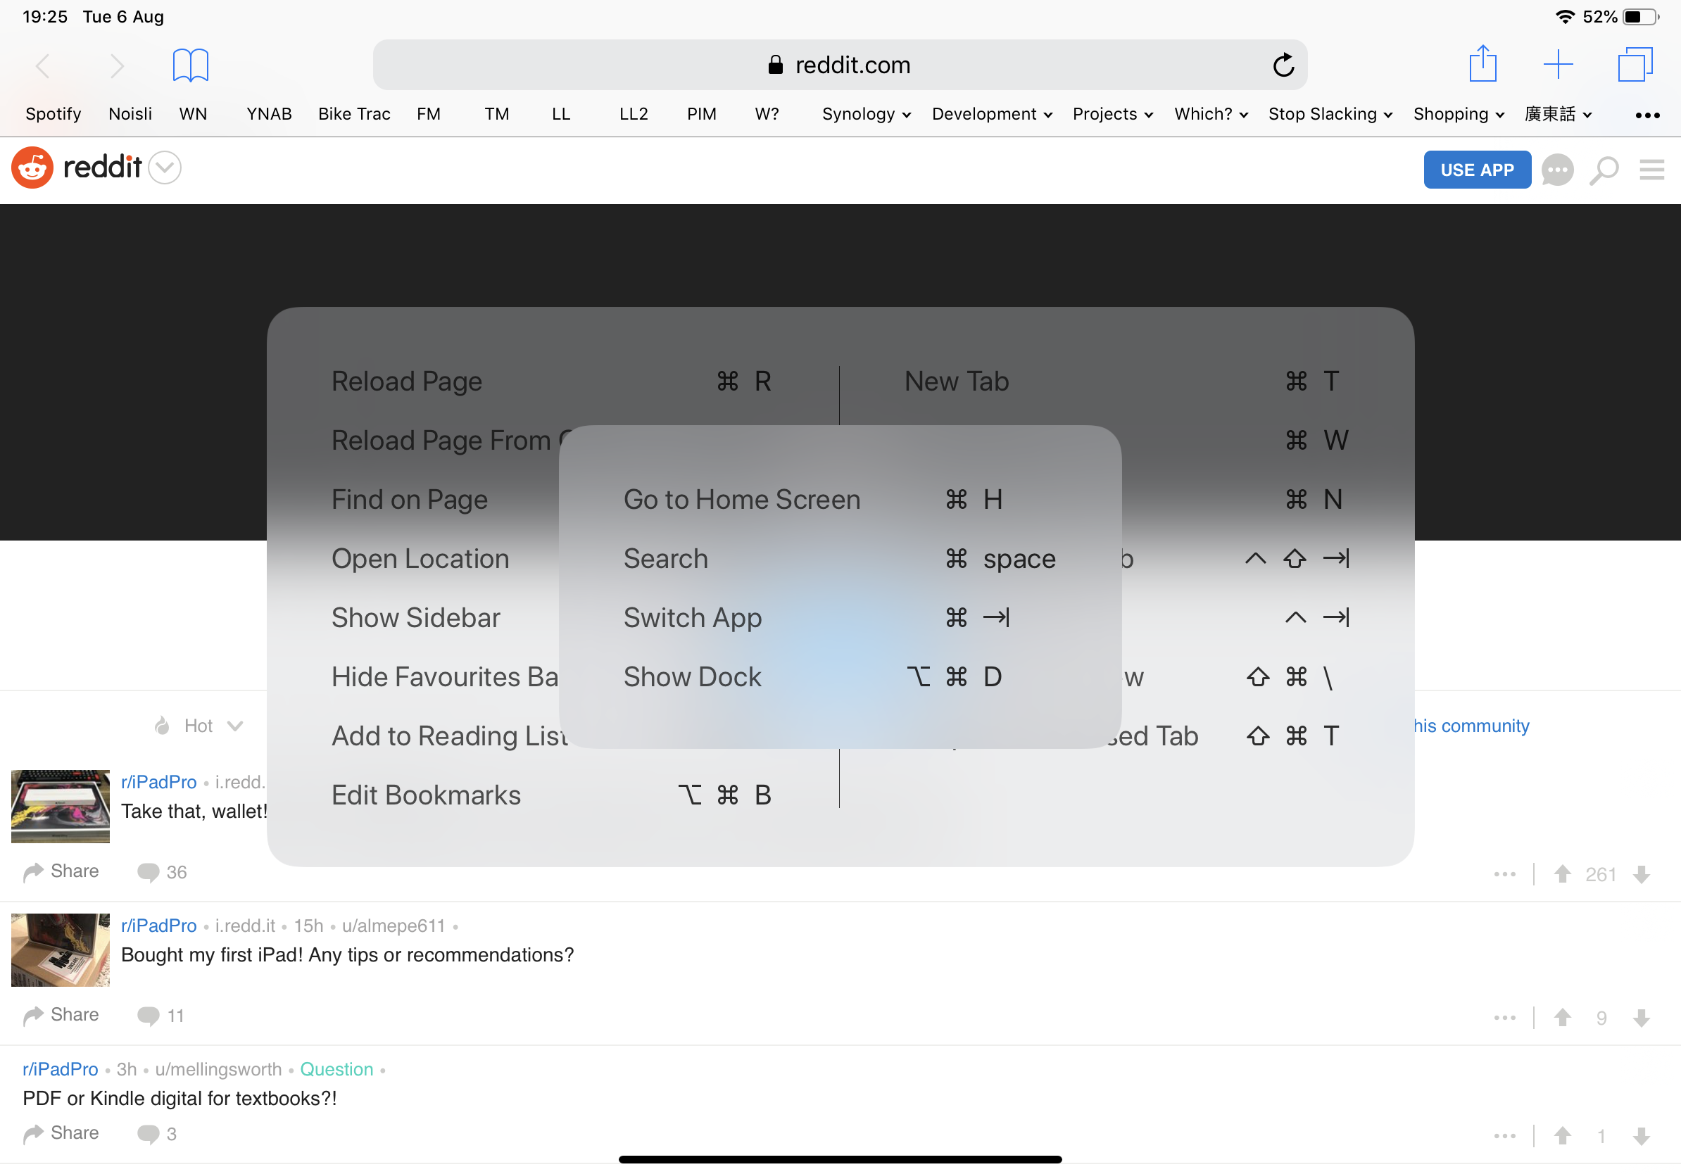
Task: Show more favourites with the ellipsis
Action: pyautogui.click(x=1647, y=115)
